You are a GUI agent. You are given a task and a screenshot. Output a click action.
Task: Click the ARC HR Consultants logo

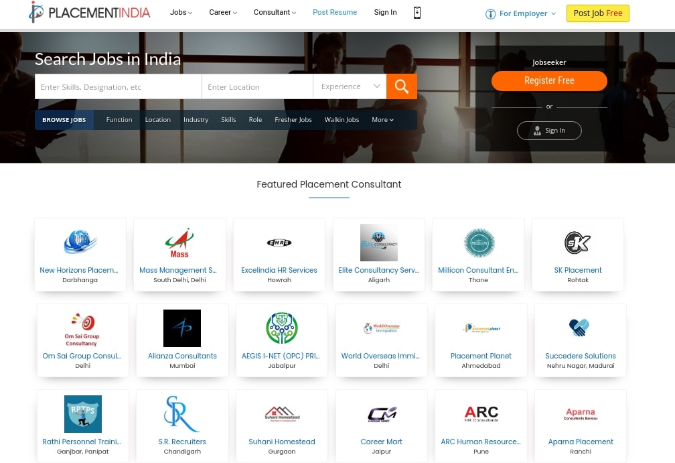(x=480, y=413)
